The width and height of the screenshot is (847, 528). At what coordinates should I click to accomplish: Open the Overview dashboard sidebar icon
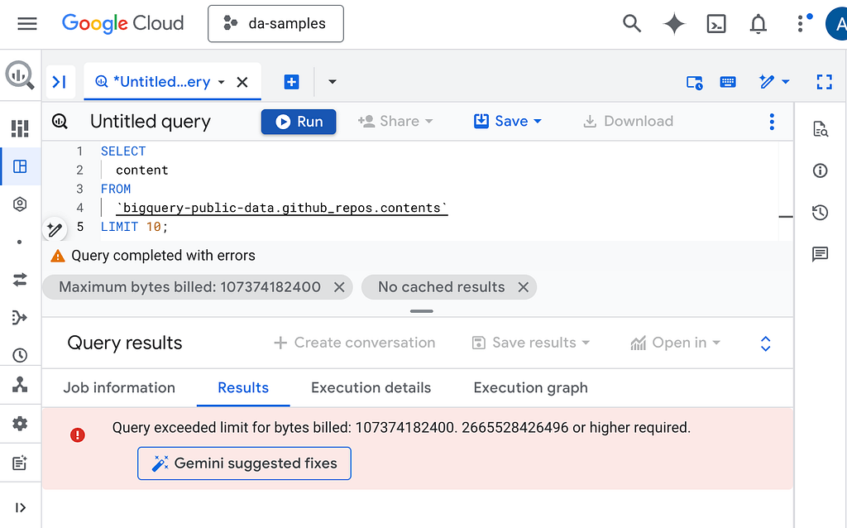point(20,128)
